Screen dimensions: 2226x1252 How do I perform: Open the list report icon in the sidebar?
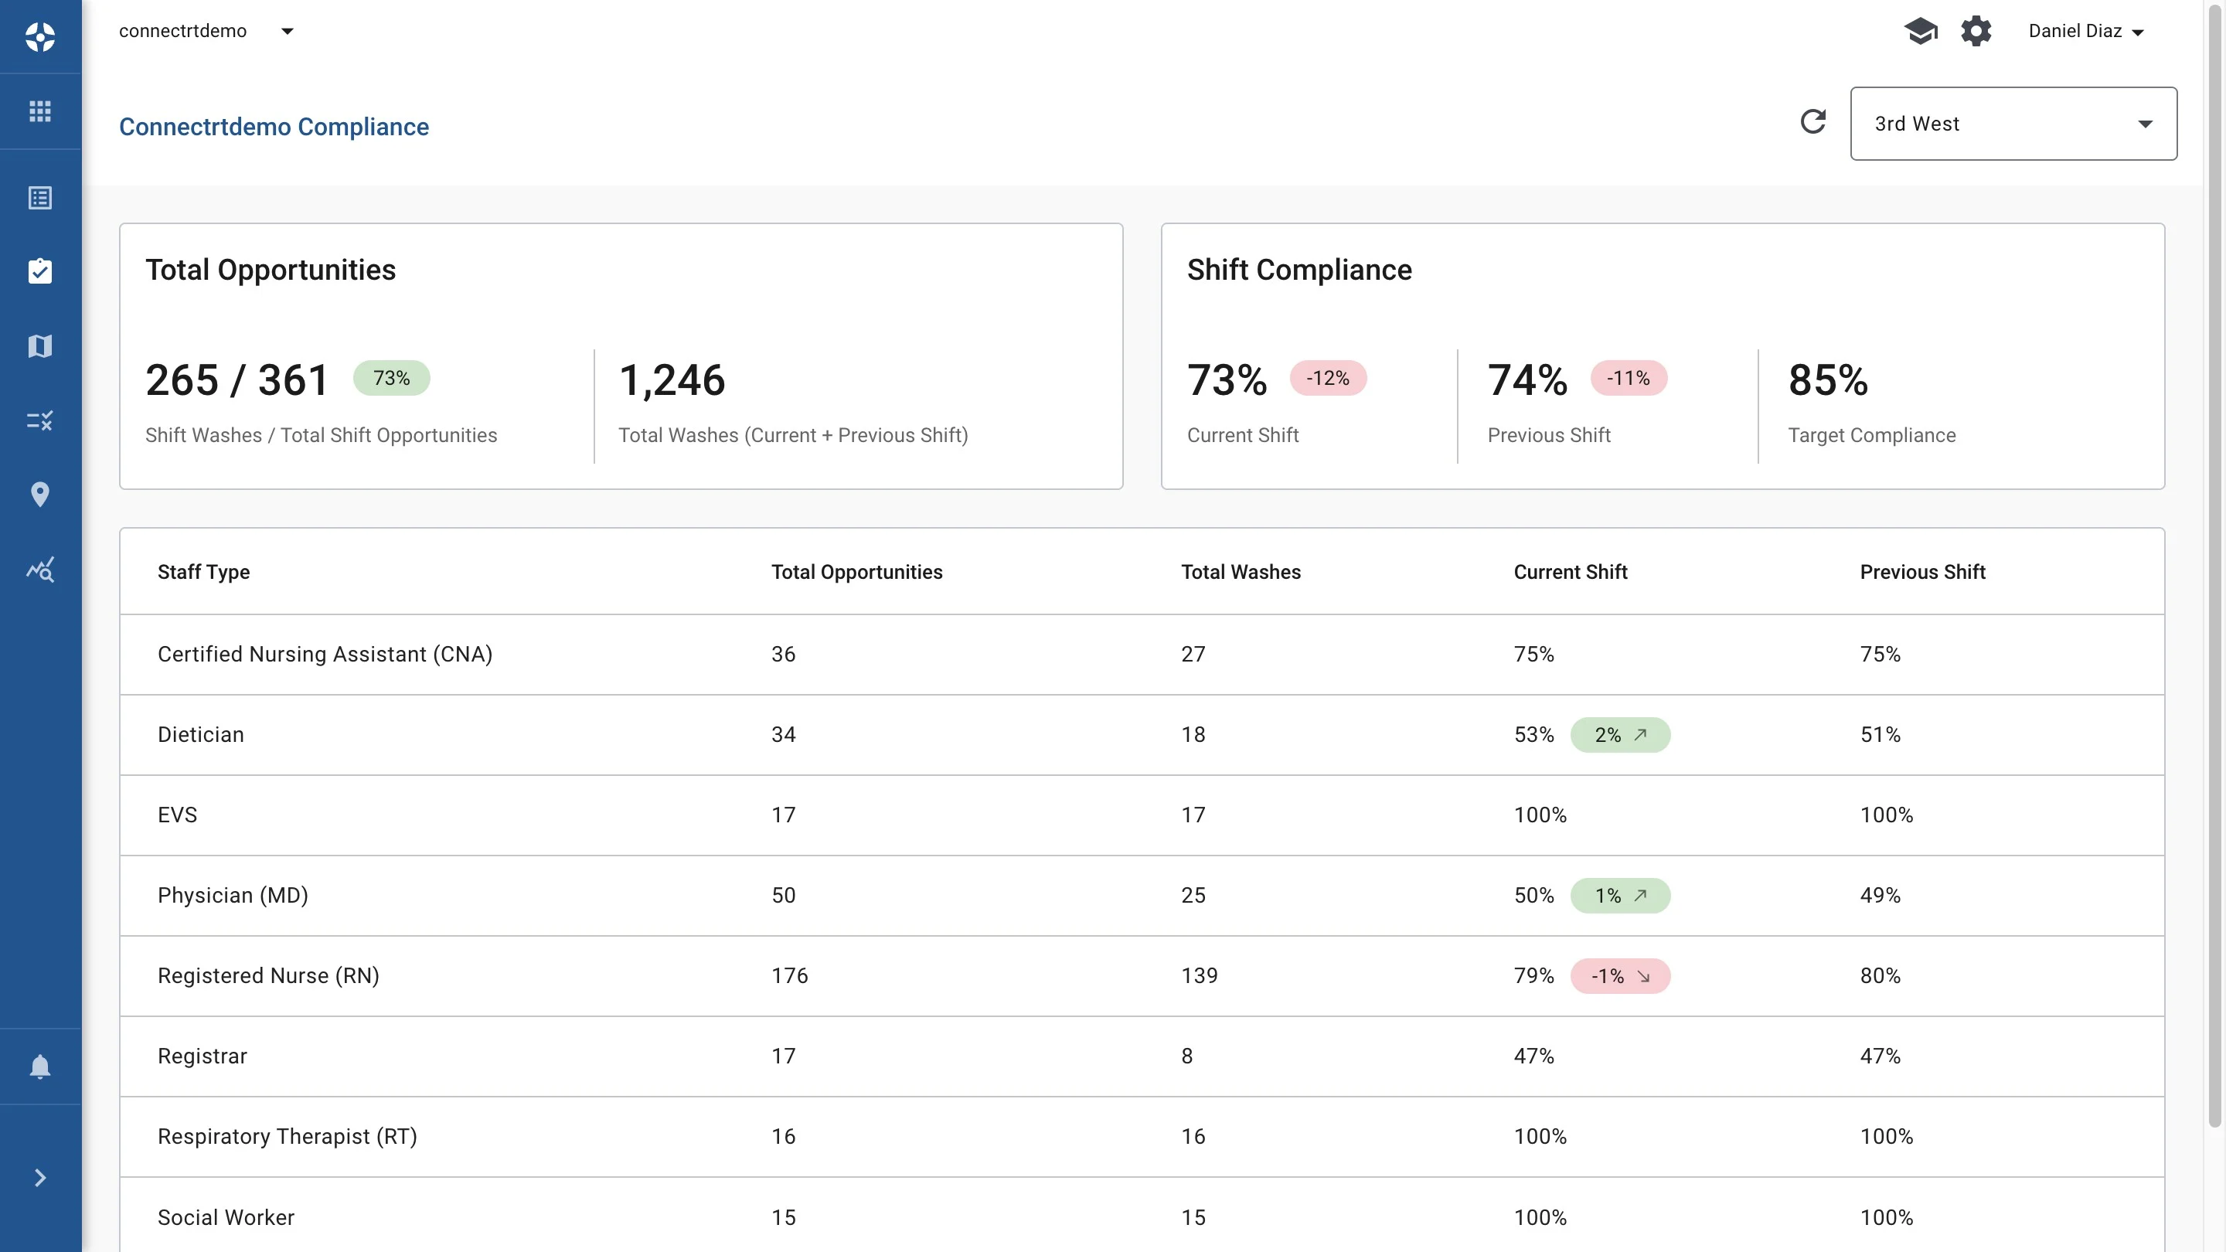tap(39, 198)
